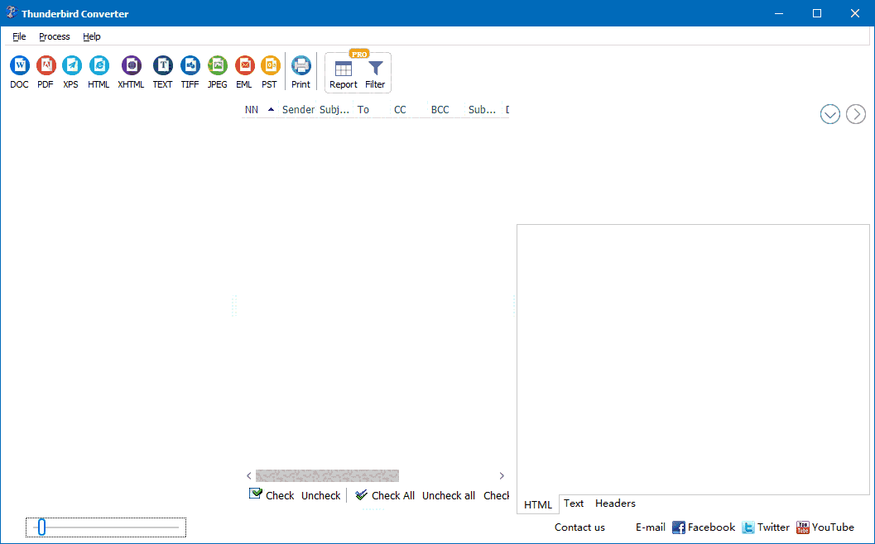Export messages to JPEG

coord(217,70)
